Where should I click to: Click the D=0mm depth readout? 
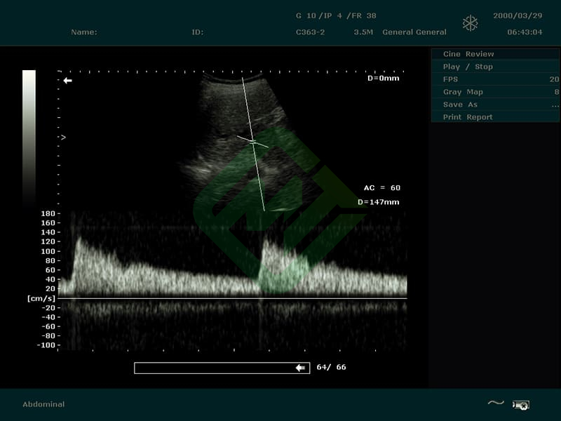(x=383, y=78)
